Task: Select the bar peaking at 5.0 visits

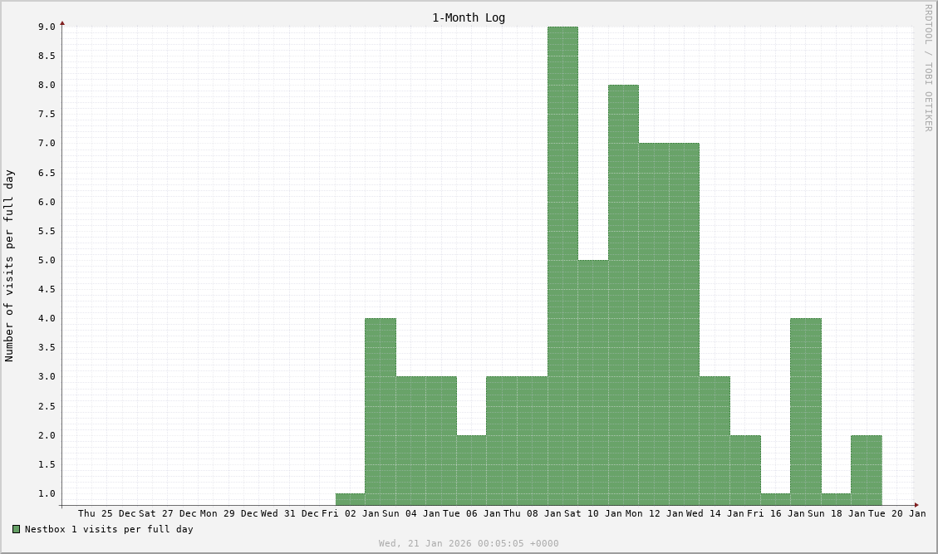Action: [592, 382]
